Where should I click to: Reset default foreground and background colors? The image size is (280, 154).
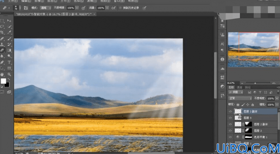click(2, 87)
